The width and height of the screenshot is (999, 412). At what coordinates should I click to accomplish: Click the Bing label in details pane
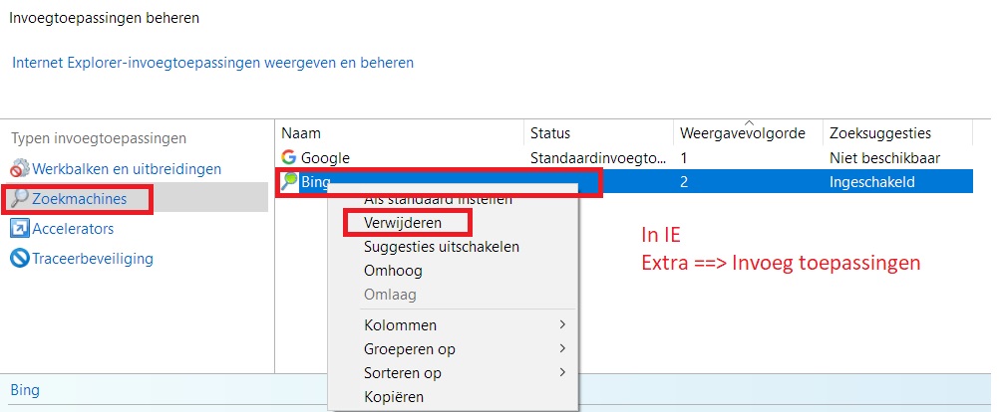[x=26, y=390]
